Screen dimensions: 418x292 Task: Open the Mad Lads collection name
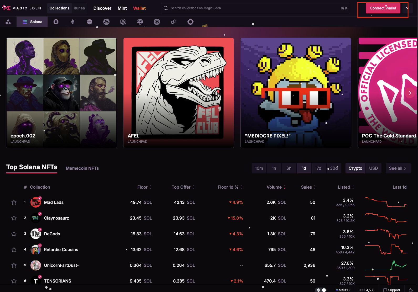click(x=54, y=202)
